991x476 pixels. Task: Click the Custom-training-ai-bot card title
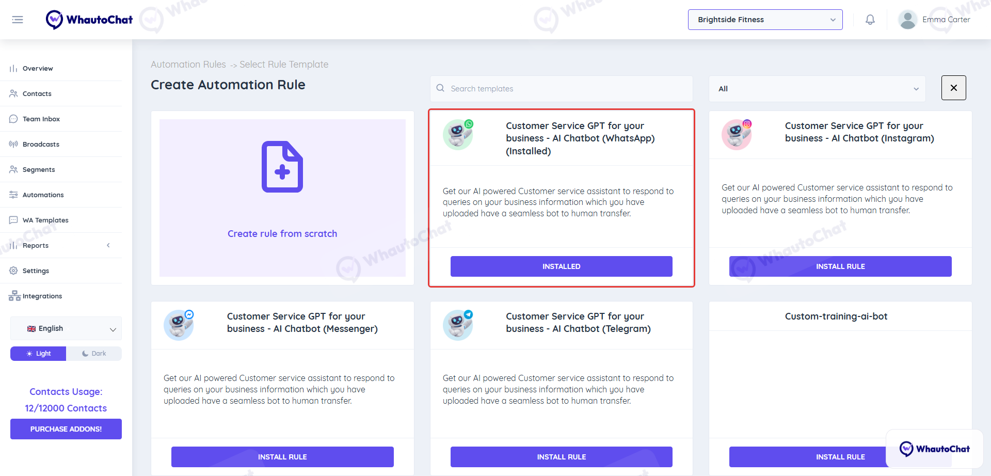tap(836, 316)
